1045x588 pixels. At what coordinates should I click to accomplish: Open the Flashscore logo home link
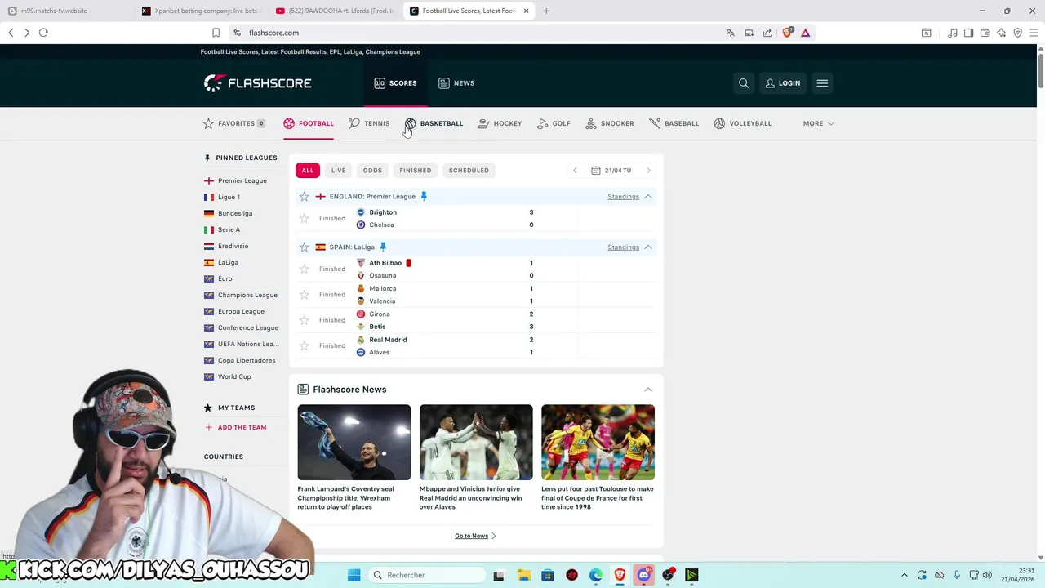(x=257, y=82)
